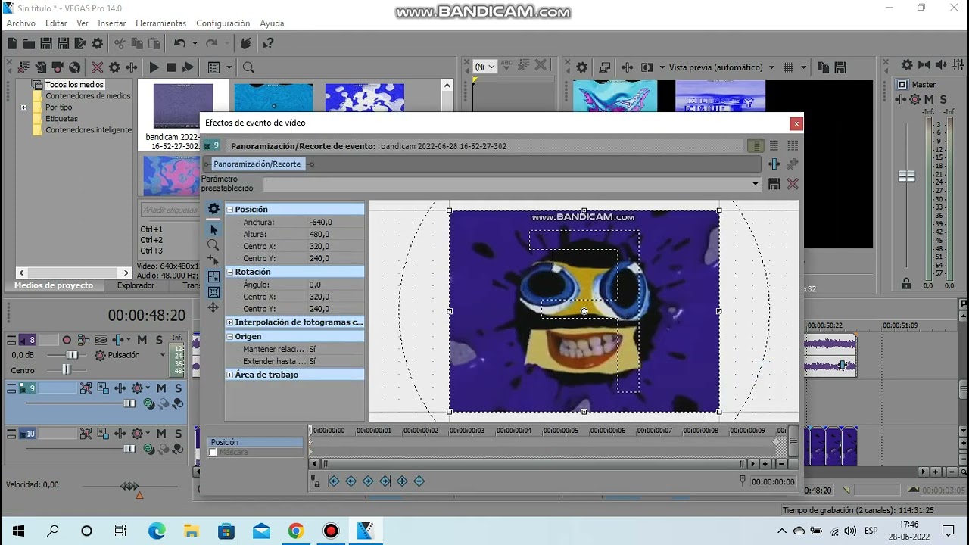Screen dimensions: 969x545
Task: Click the What's This help icon
Action: tap(268, 44)
